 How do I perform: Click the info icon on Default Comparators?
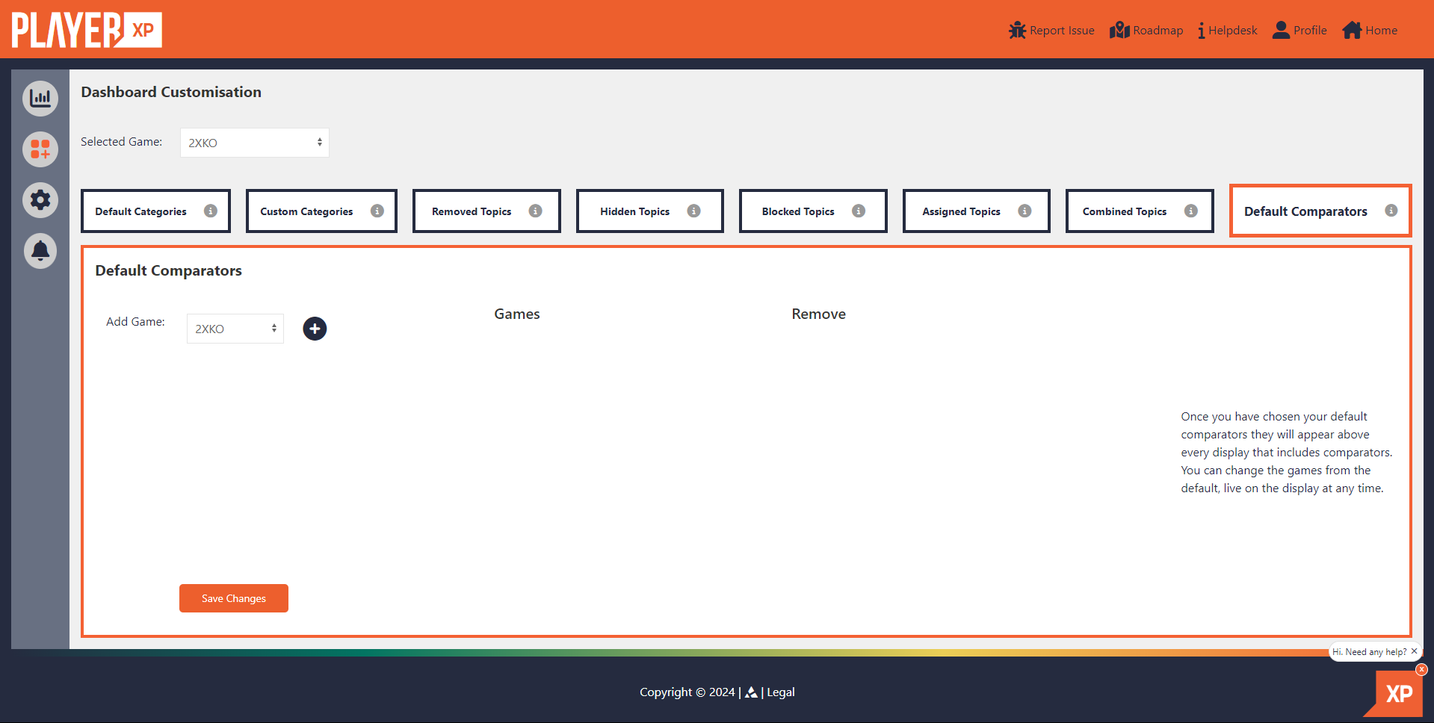[x=1391, y=211]
